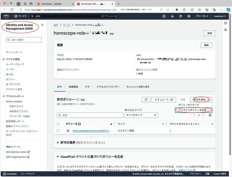Viewport: 232px width, 177px height.
Task: Open the browser favorites list icon
Action: coord(200,10)
